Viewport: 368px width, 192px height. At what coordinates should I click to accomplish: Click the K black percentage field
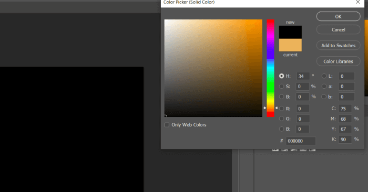point(345,140)
